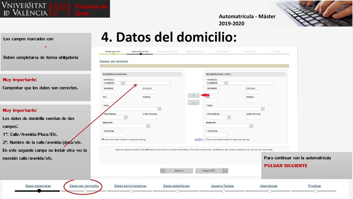This screenshot has width=353, height=199.
Task: Click progress marker under 'Datos administrativos'
Action: [x=131, y=191]
